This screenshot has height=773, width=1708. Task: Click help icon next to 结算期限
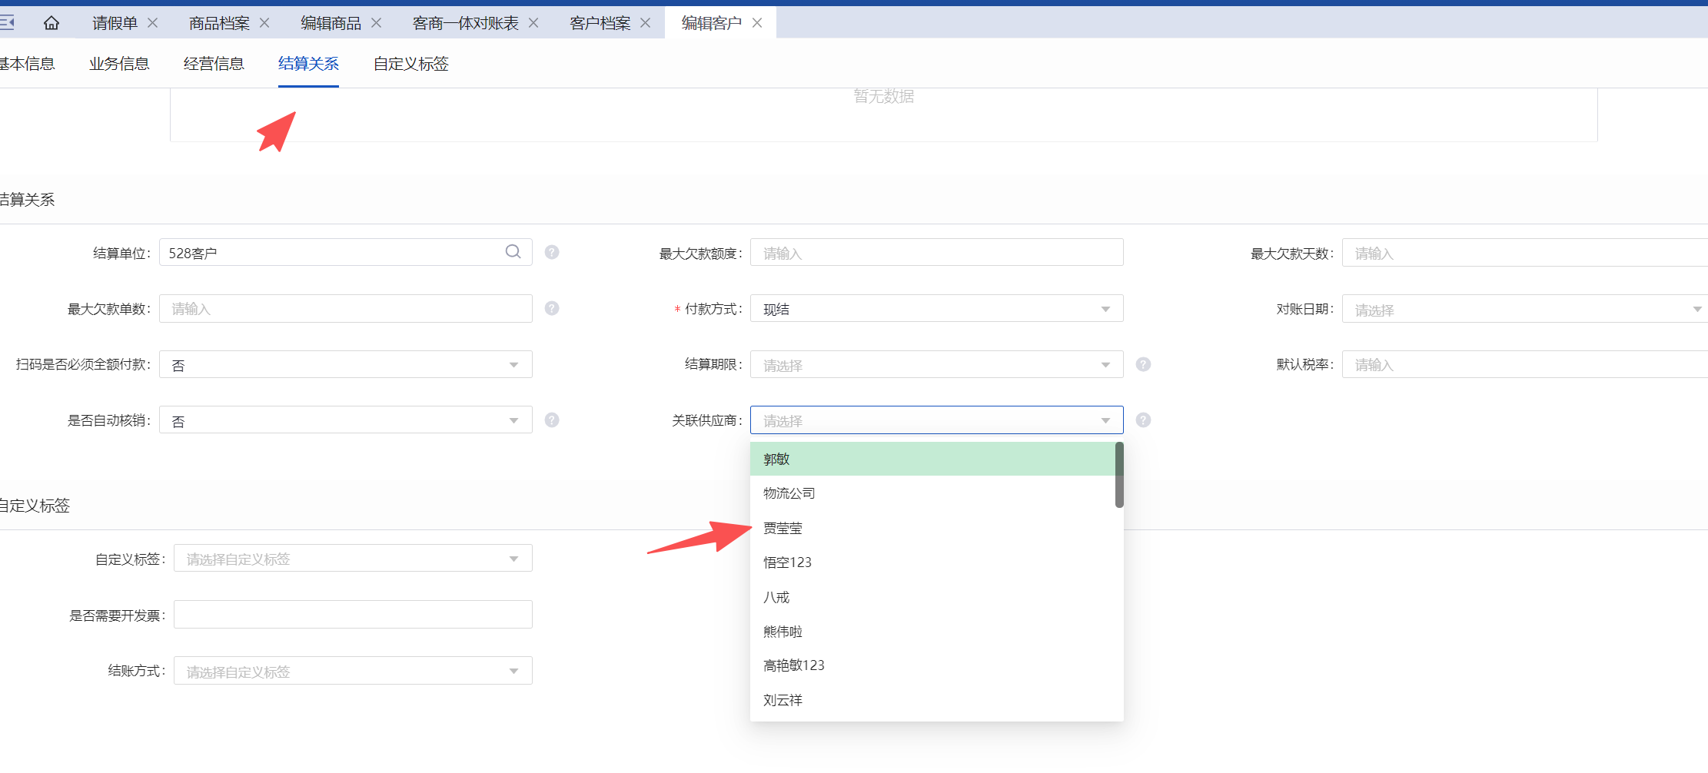pyautogui.click(x=1143, y=364)
